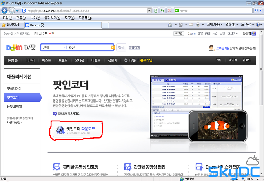The image size is (264, 182).
Task: Click the '그녀는 왜?' promo link
Action: click(222, 49)
